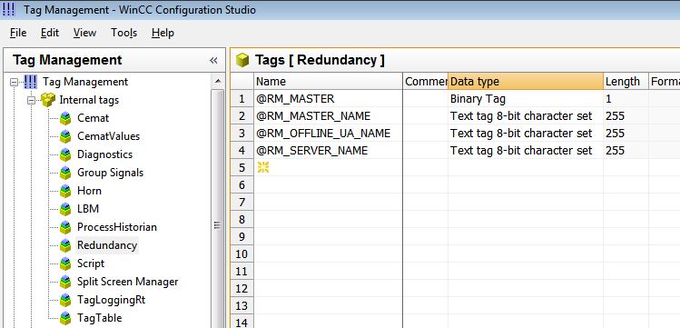Click the data type cell of @RM_MASTER_NAME
Viewport: 680px width, 328px height.
click(x=525, y=116)
